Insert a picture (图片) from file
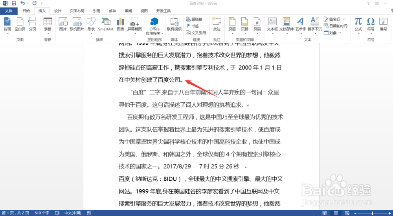 point(62,24)
